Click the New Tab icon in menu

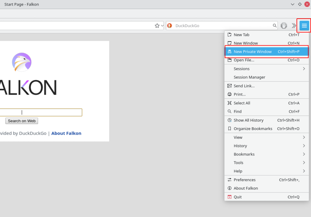click(x=230, y=35)
